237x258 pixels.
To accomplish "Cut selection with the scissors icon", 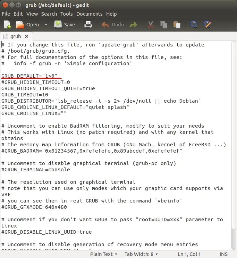I will 151,25.
